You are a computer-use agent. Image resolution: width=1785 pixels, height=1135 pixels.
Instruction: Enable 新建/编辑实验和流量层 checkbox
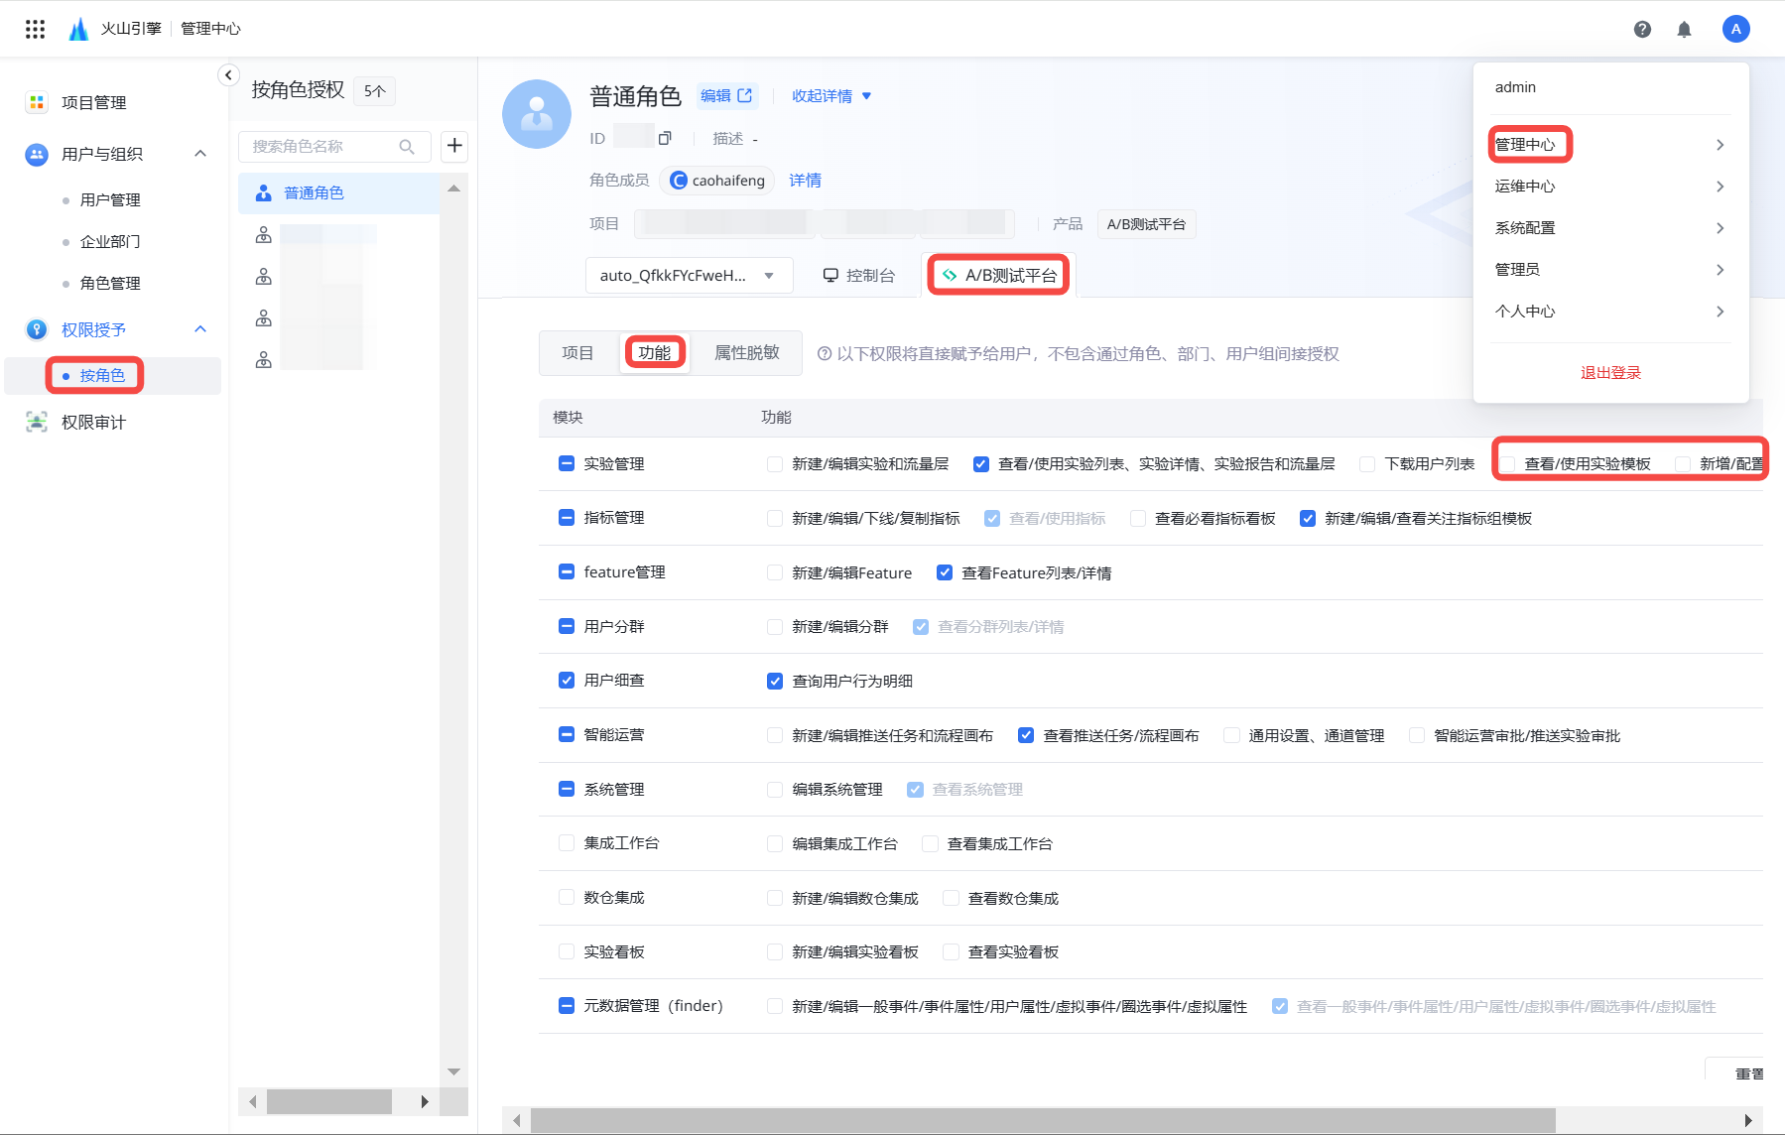click(x=775, y=463)
